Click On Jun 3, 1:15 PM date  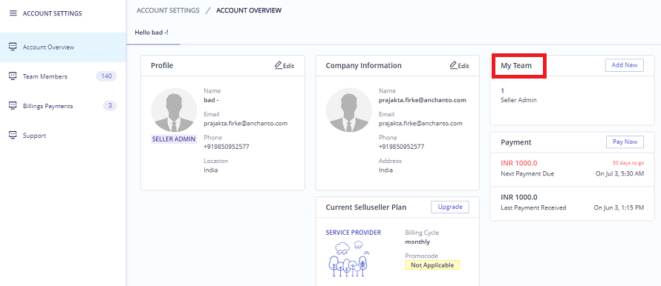(619, 207)
